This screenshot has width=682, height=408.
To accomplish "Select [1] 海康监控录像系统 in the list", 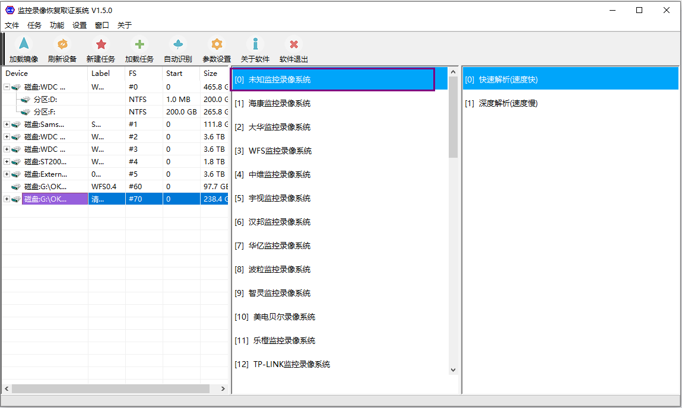I will 279,104.
